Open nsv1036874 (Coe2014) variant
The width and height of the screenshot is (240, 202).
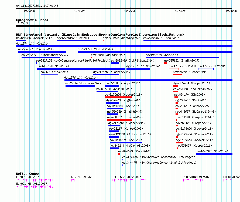tap(123, 106)
